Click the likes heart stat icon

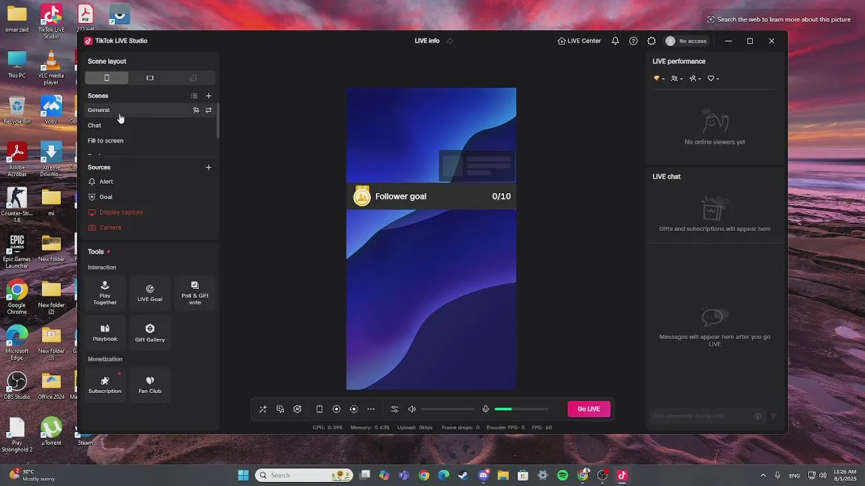pyautogui.click(x=713, y=78)
